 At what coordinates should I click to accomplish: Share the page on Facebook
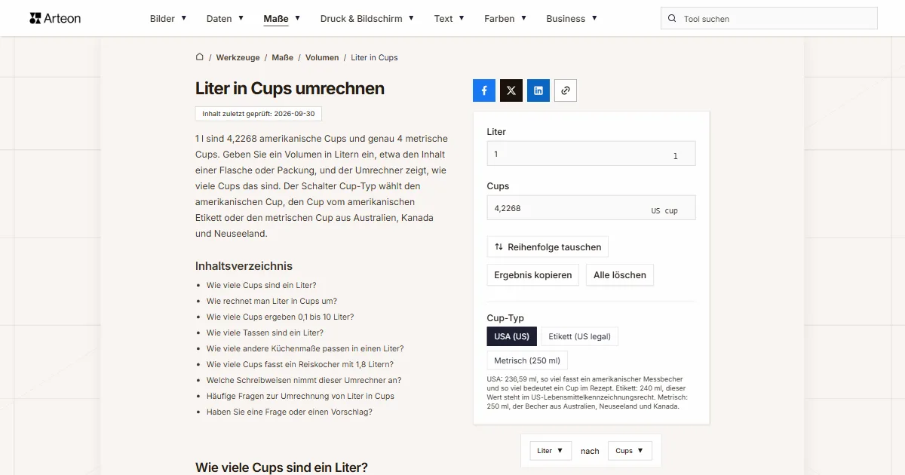point(484,90)
